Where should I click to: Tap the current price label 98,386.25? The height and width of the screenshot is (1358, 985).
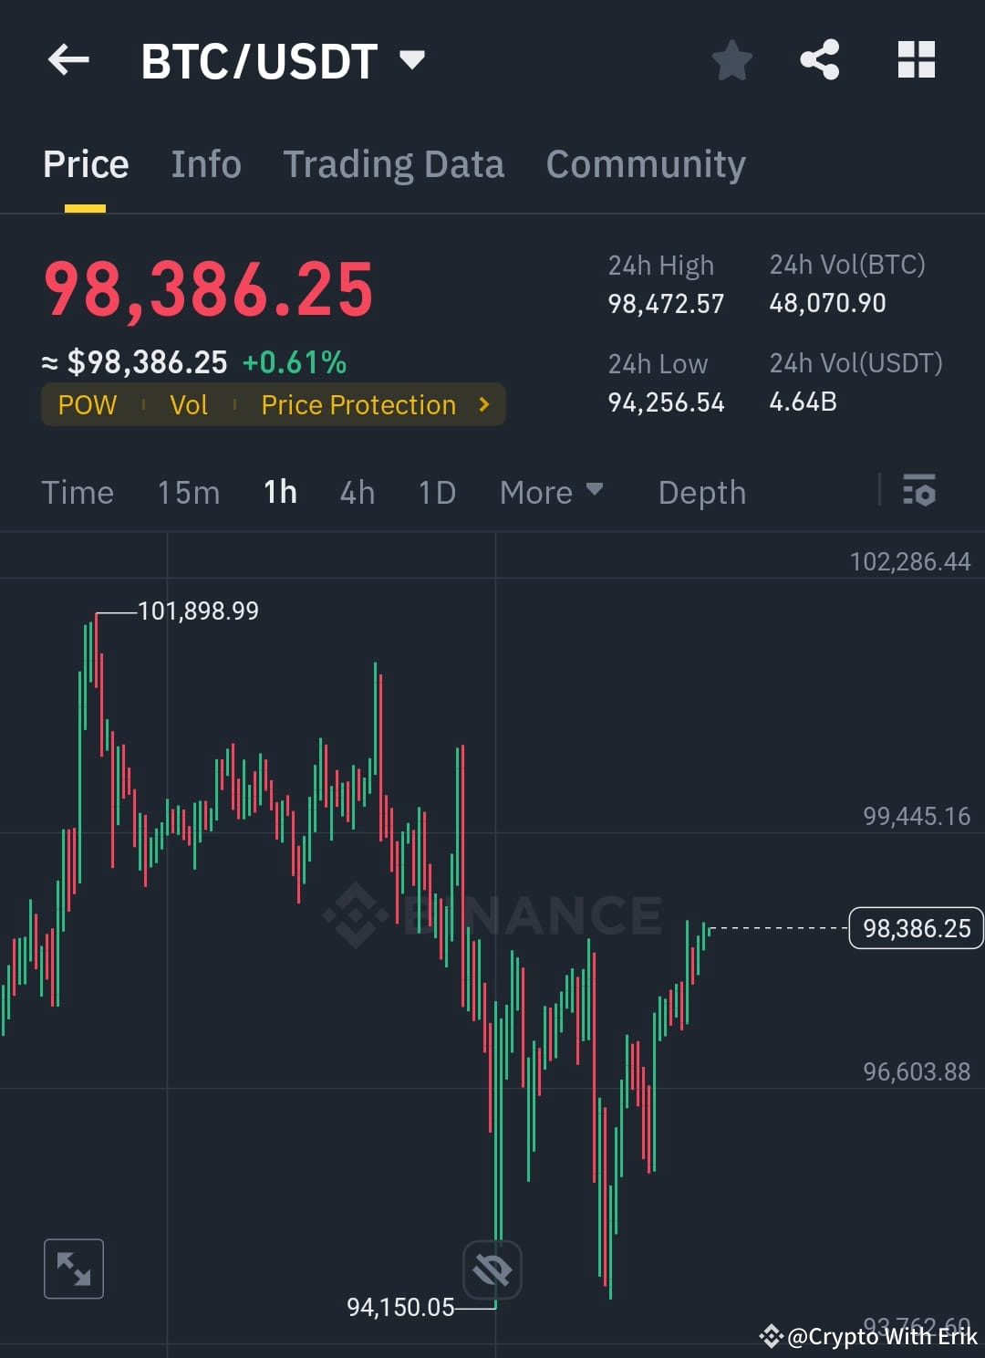click(916, 928)
